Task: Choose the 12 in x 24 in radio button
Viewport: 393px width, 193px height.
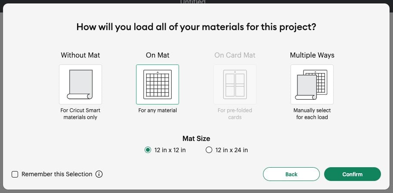Action: tap(209, 150)
